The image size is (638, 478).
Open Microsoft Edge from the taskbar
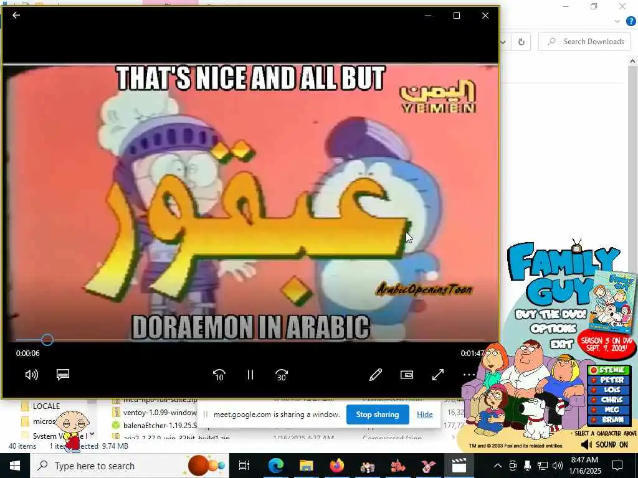(x=275, y=466)
